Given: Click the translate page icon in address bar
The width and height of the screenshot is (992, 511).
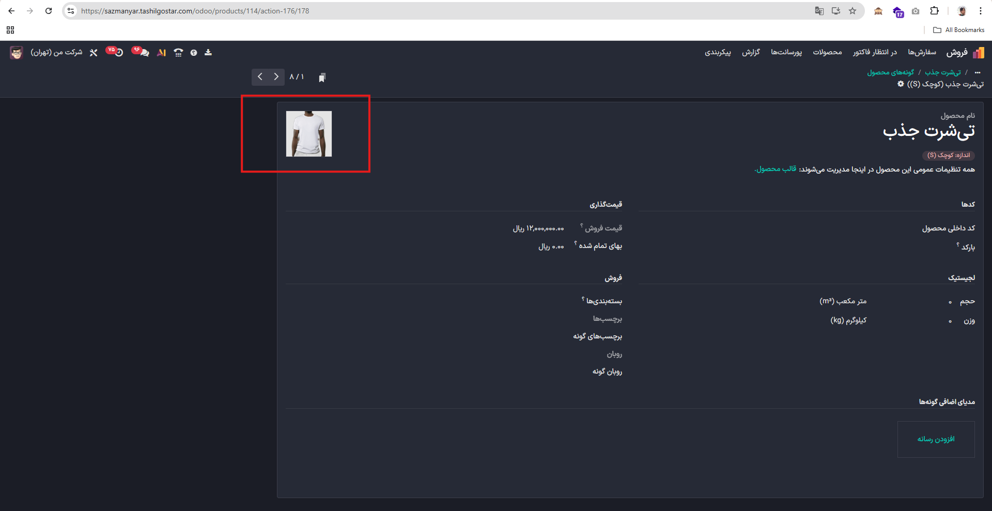Looking at the screenshot, I should pos(819,11).
